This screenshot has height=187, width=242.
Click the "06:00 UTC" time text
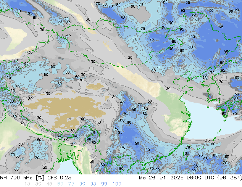point(200,178)
